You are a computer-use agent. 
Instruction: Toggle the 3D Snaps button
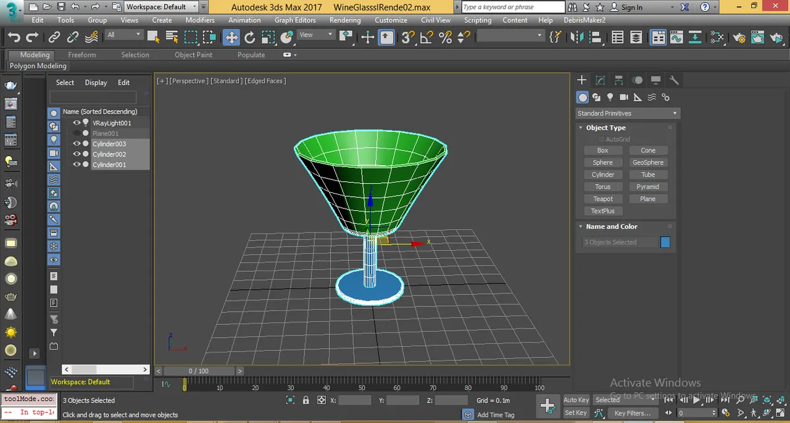408,38
